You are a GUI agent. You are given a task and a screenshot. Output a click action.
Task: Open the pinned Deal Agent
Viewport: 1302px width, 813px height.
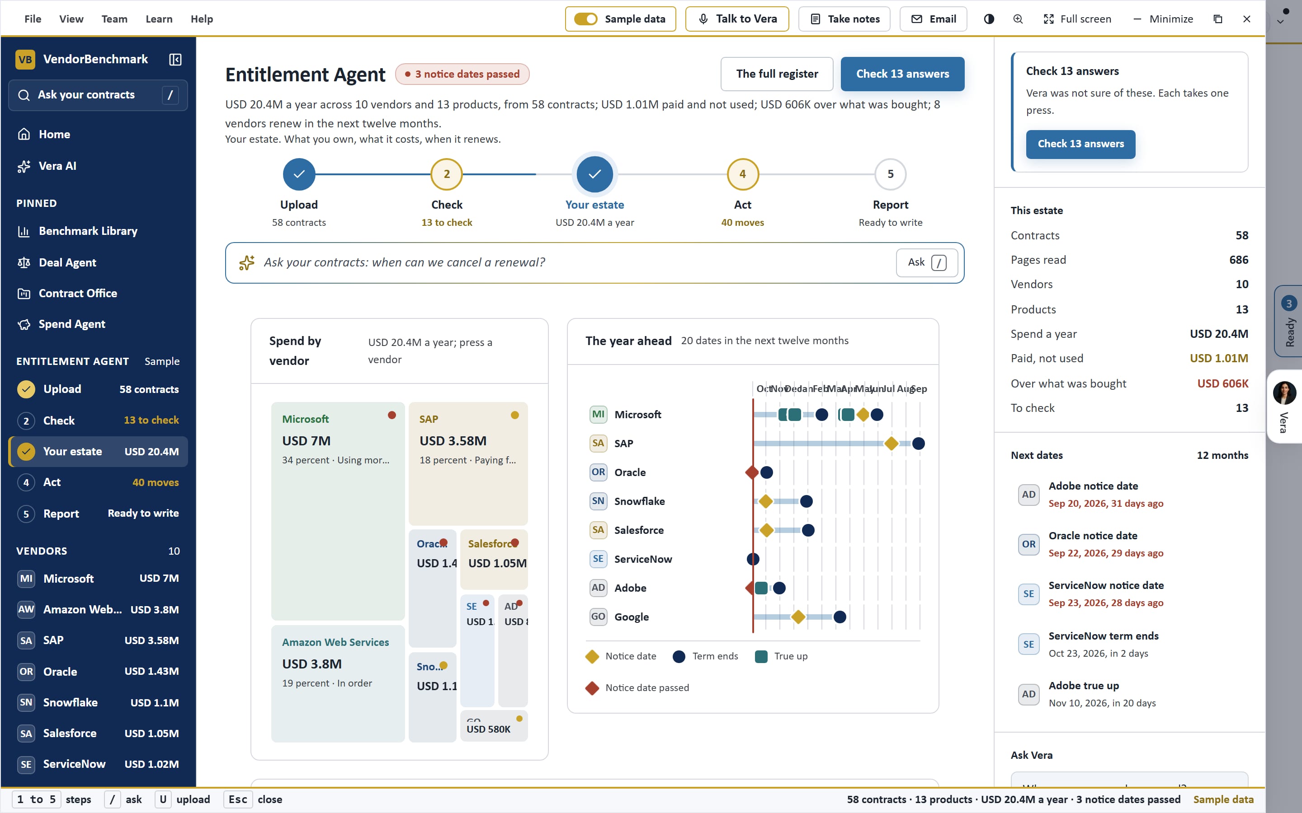(98, 262)
